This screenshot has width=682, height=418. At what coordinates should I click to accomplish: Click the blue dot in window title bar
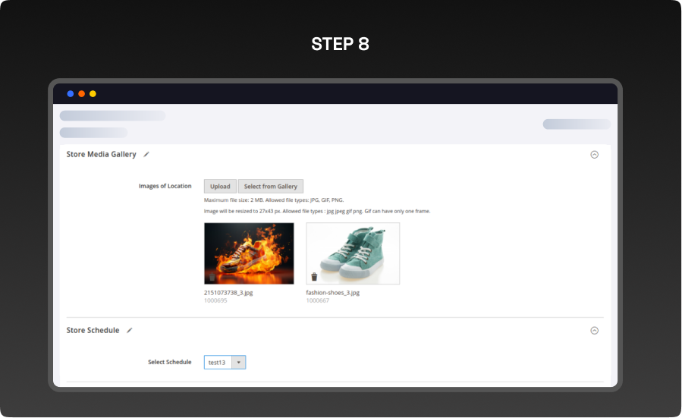click(x=71, y=94)
